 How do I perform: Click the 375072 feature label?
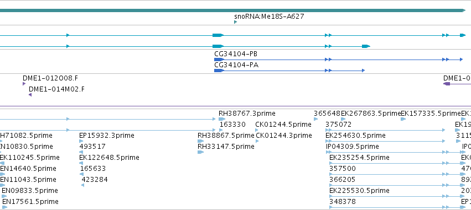pyautogui.click(x=338, y=125)
